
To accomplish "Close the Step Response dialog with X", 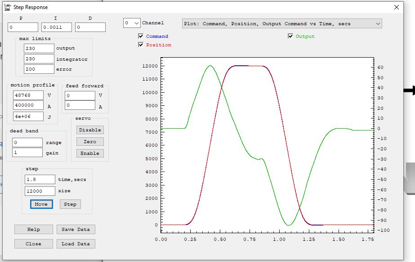I will 396,7.
